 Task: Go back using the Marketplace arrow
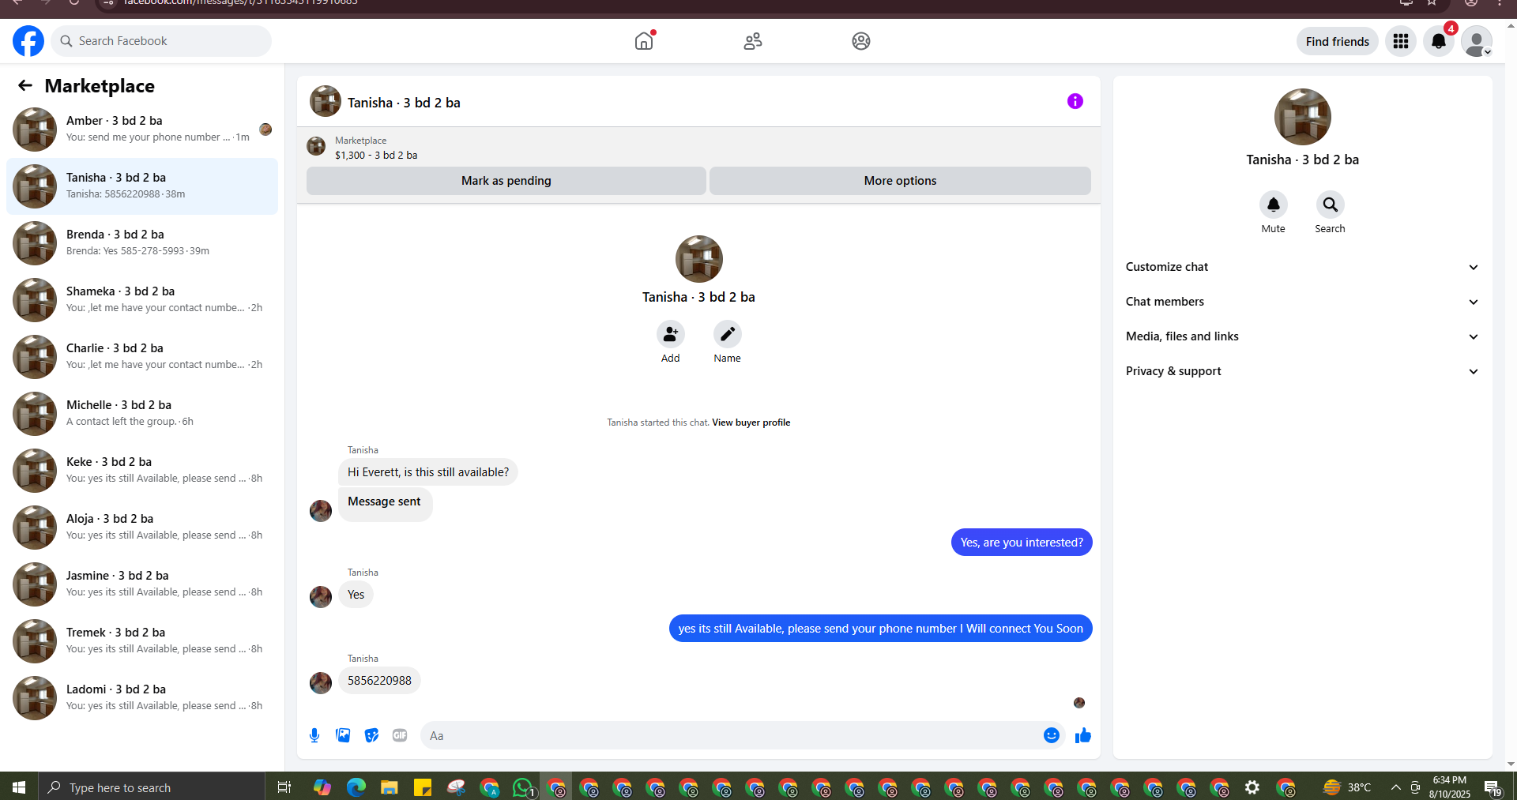pos(25,85)
